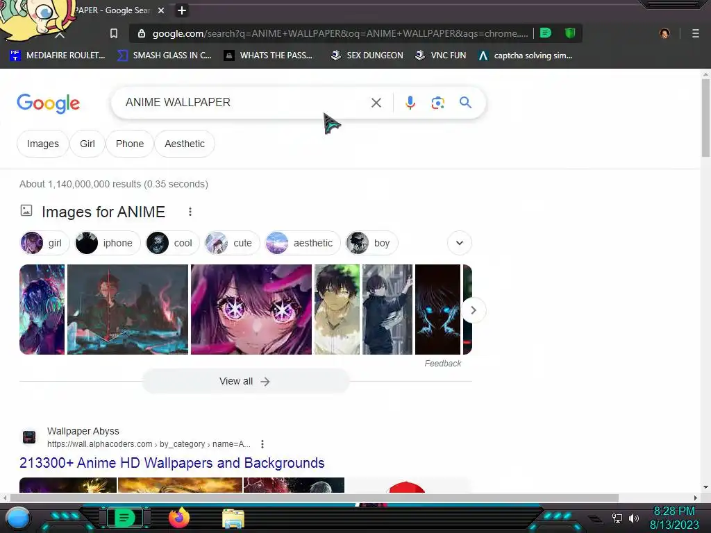Select the Aesthetic filter chip

tap(185, 144)
